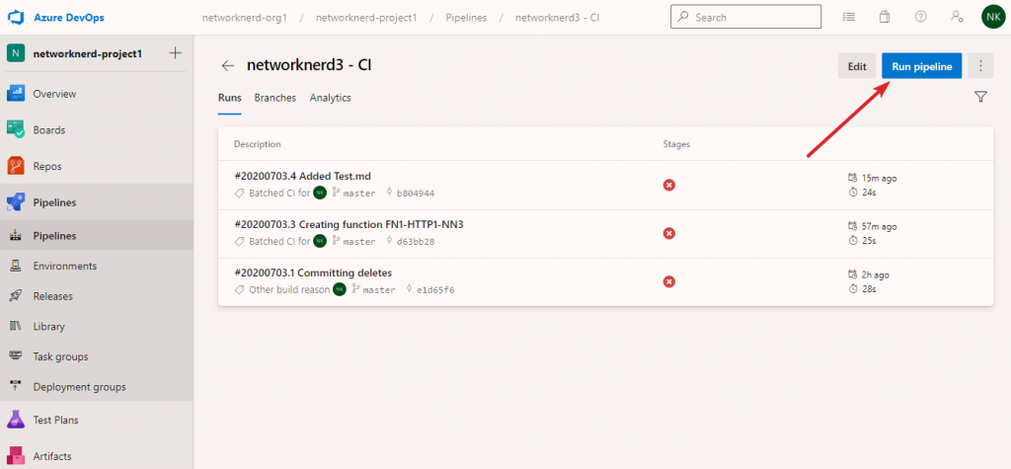The height and width of the screenshot is (469, 1011).
Task: Click the Pipelines sub-item icon
Action: click(16, 236)
